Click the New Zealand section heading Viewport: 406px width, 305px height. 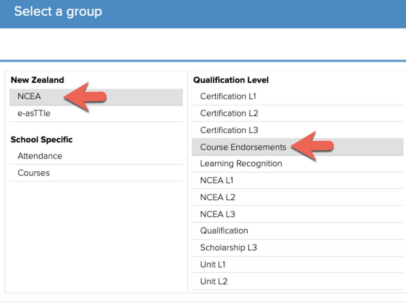(x=37, y=80)
